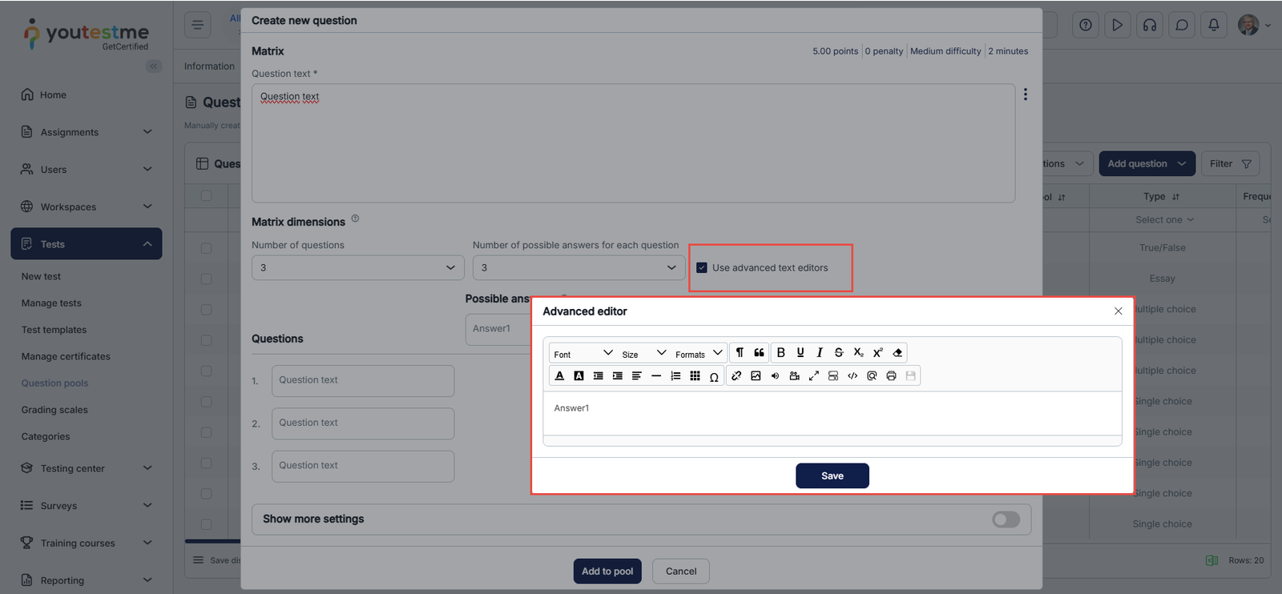Image resolution: width=1282 pixels, height=594 pixels.
Task: Insert special character with Omega icon
Action: click(714, 377)
